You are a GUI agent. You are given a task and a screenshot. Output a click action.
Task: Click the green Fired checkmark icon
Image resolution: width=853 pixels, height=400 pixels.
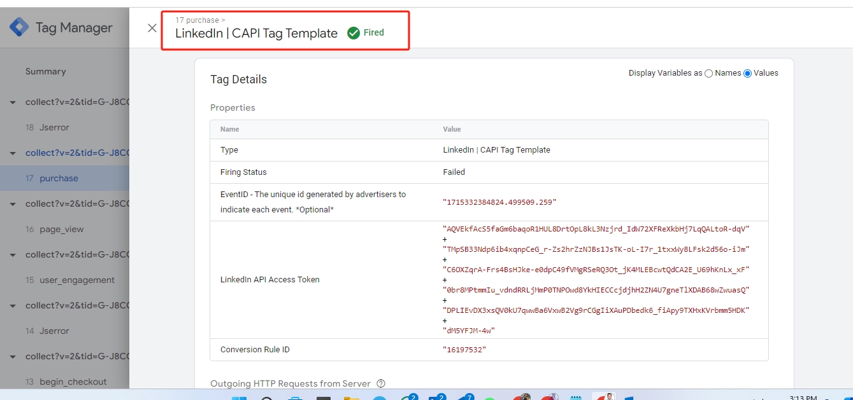point(354,33)
